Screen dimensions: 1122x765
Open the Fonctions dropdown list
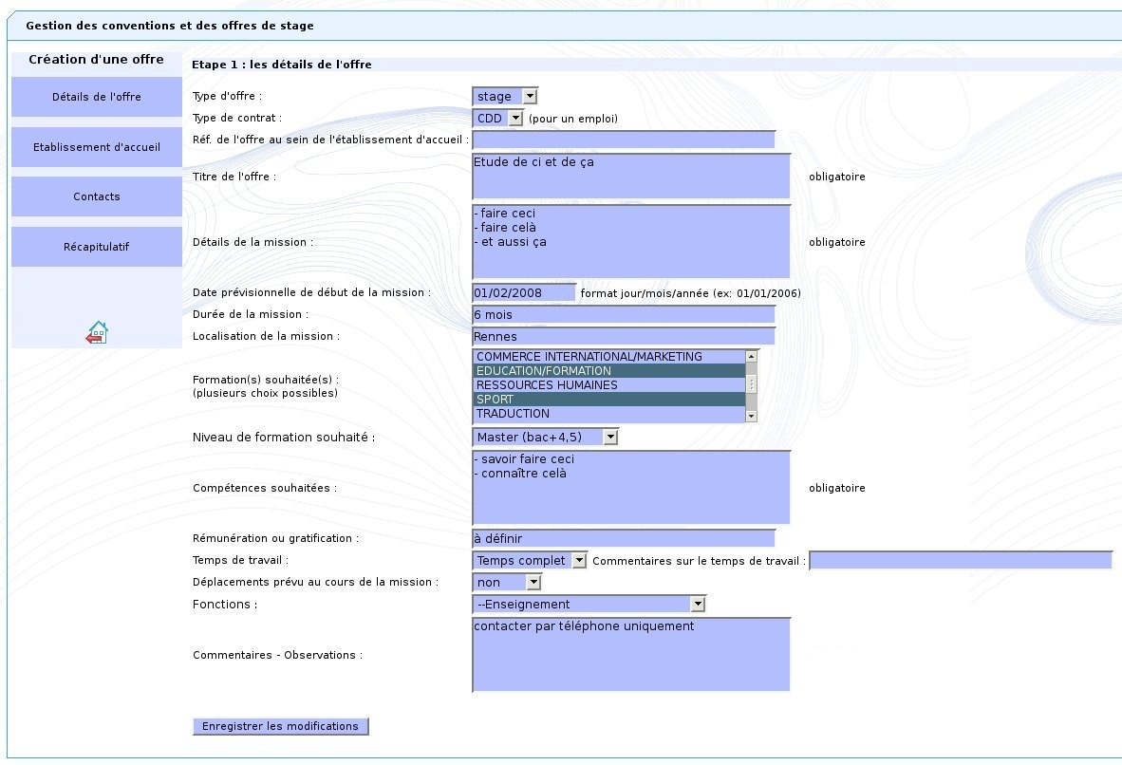[589, 604]
